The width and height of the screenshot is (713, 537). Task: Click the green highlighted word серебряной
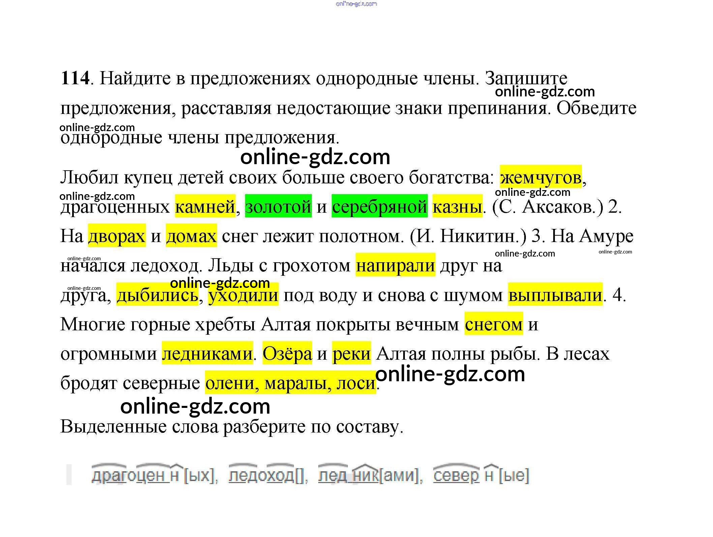click(379, 206)
